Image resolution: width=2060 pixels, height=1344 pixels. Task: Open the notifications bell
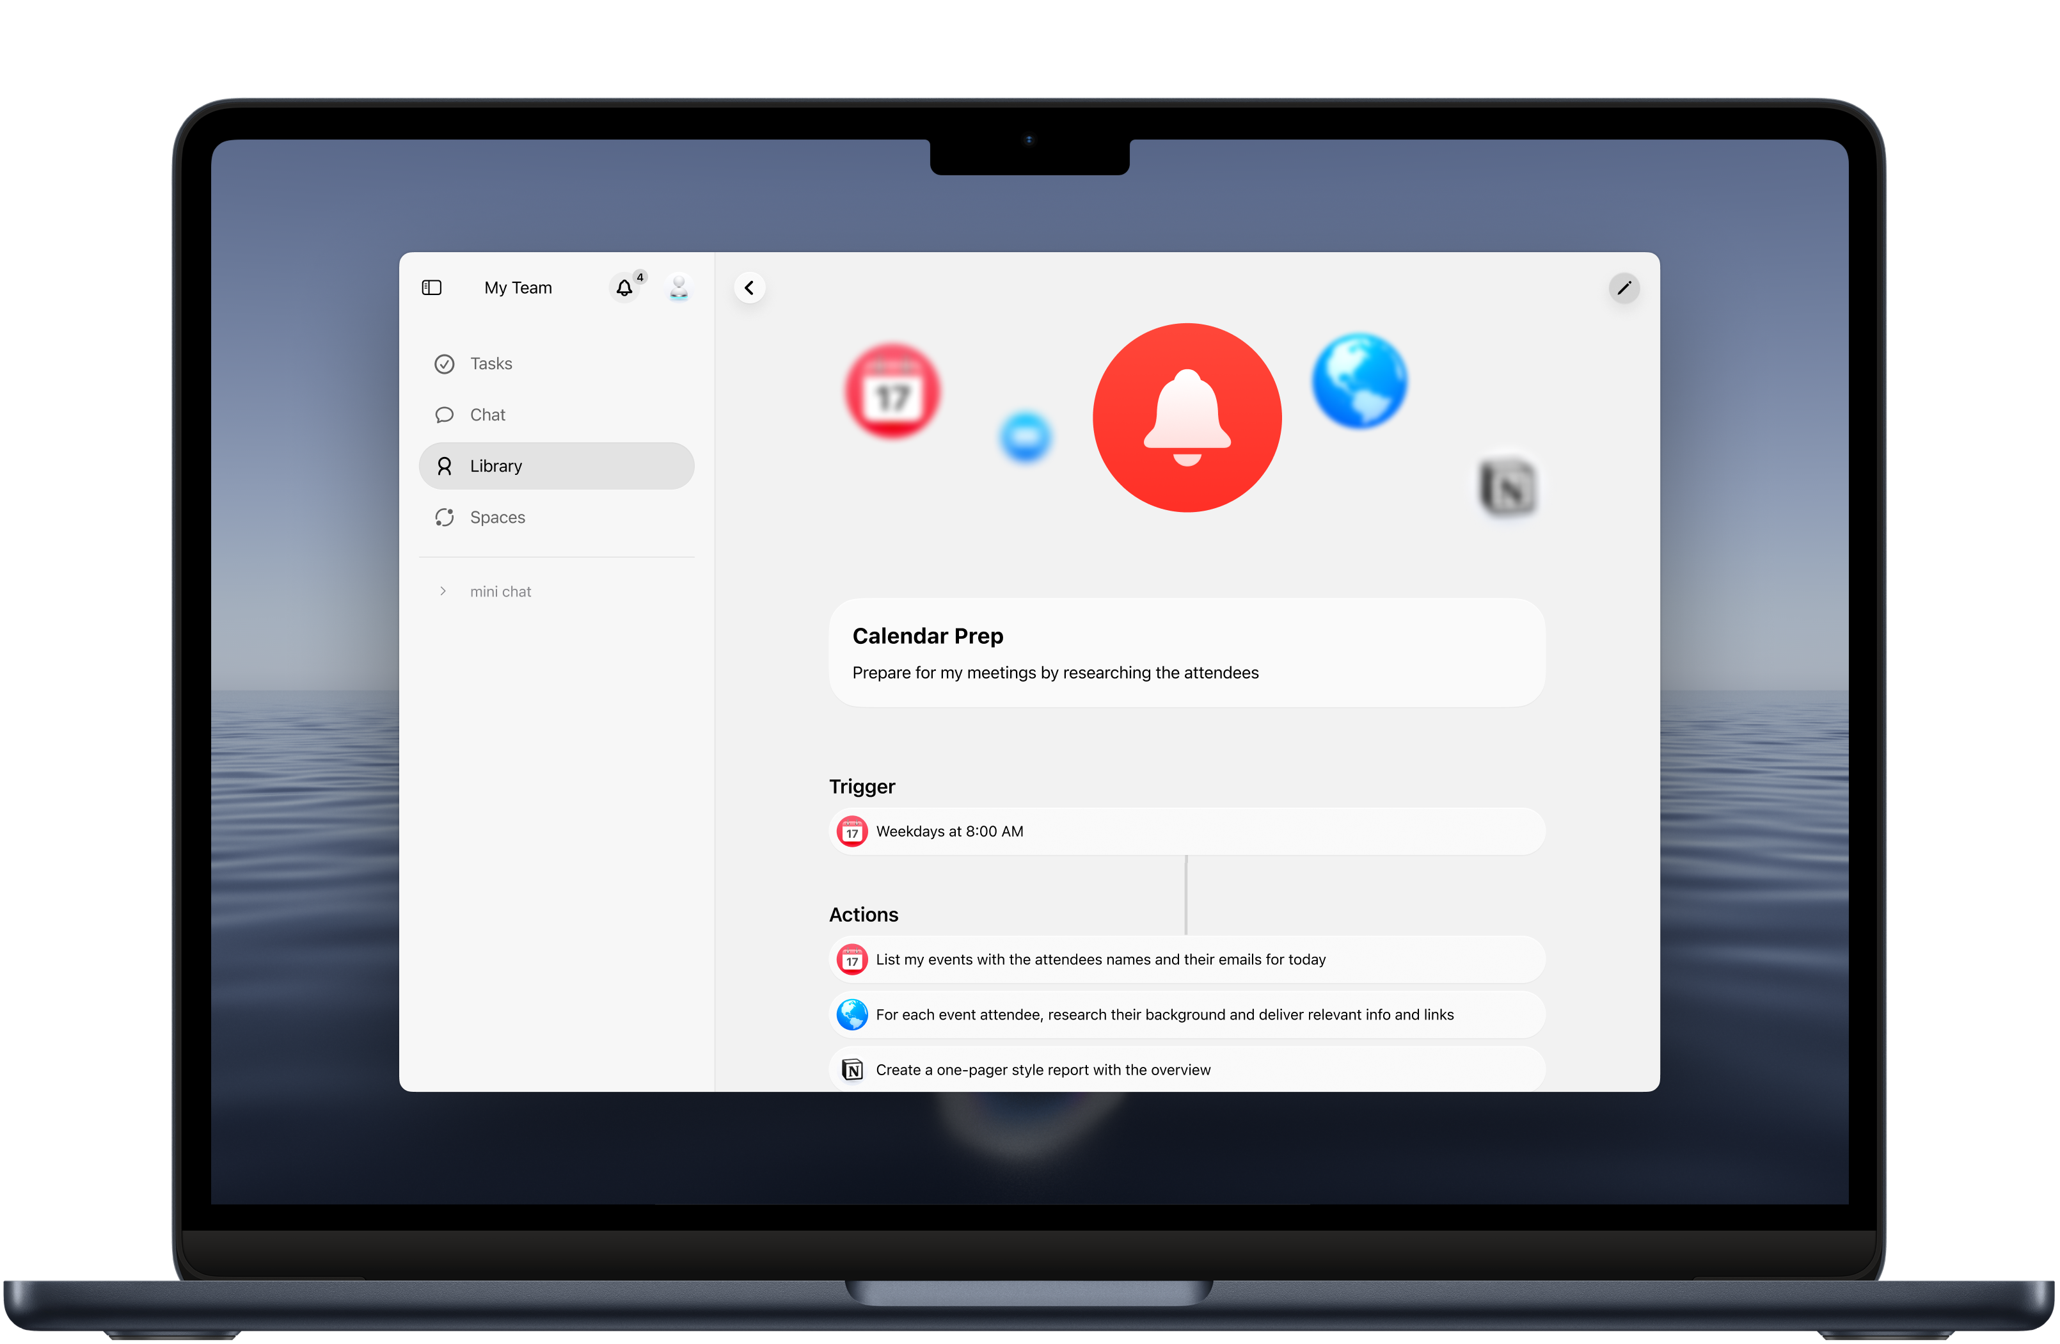pos(624,287)
